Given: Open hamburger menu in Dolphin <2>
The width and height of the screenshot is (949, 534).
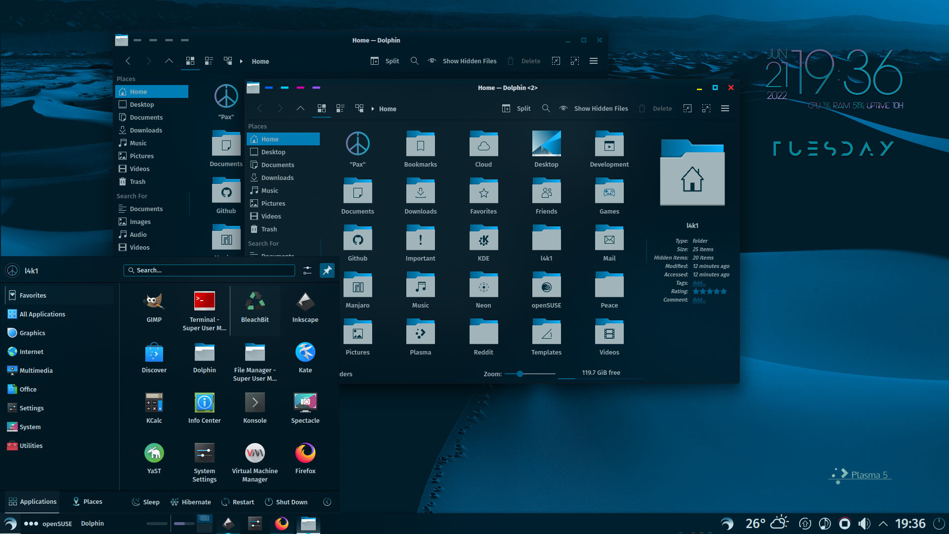Looking at the screenshot, I should [x=725, y=108].
